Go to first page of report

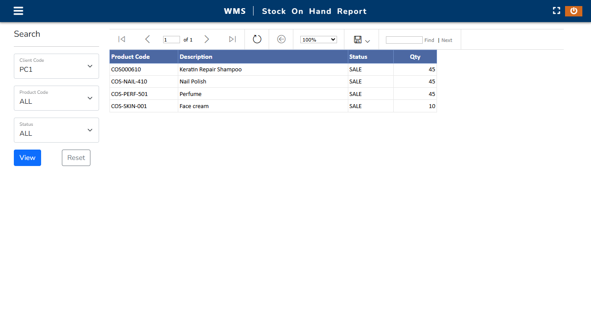(122, 39)
